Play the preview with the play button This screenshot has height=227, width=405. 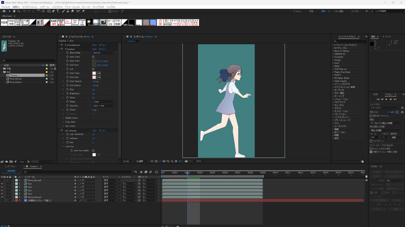point(387,99)
